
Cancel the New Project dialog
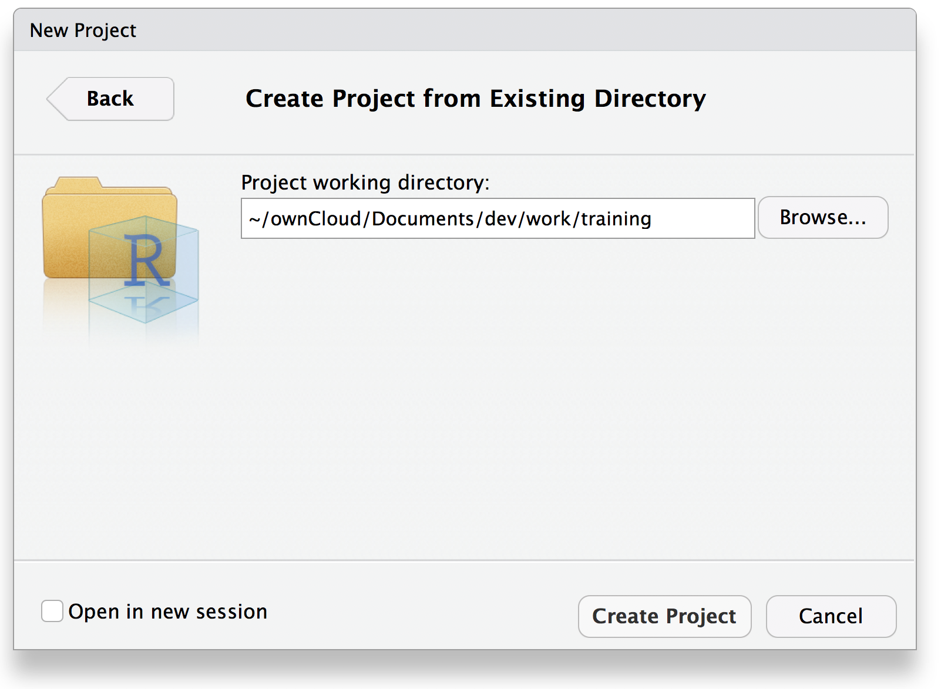coord(831,616)
